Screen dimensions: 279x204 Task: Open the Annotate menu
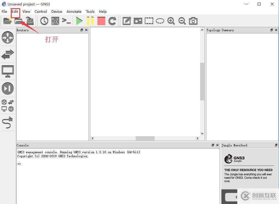74,12
